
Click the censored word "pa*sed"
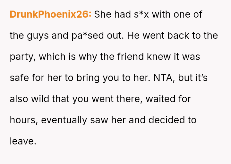85,36
